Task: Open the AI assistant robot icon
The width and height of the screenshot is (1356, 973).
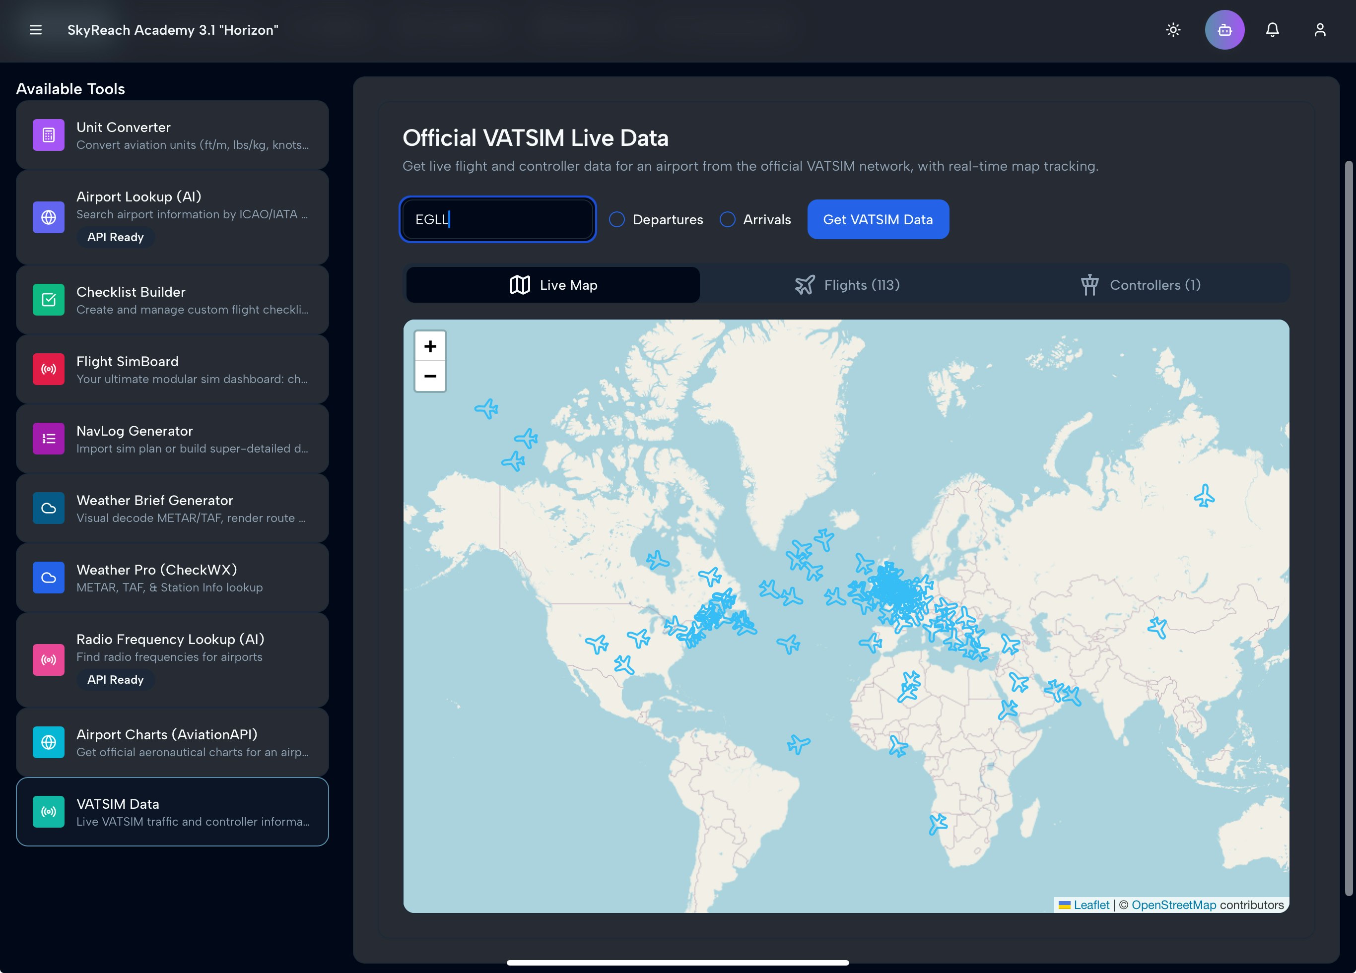Action: (1224, 30)
